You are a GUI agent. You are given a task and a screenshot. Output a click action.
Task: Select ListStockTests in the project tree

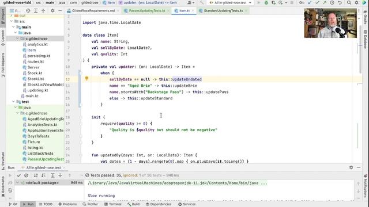click(40, 154)
